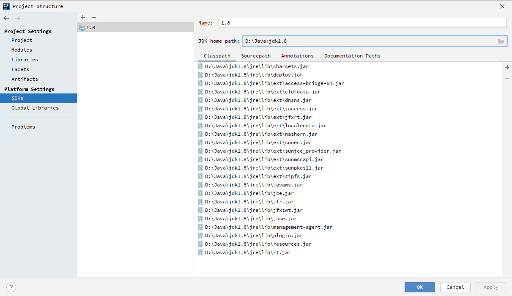Select sunec.jar classpath entry
This screenshot has width=512, height=296.
(348, 143)
